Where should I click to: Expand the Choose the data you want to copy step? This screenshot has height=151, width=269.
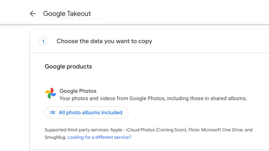104,41
